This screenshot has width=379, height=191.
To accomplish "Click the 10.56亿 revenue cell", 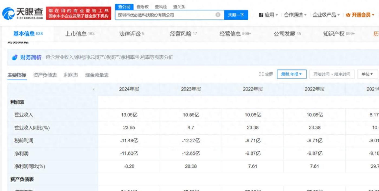I will click(x=191, y=115).
